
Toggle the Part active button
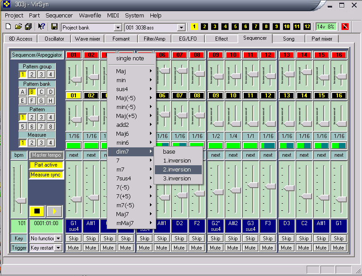pyautogui.click(x=46, y=165)
